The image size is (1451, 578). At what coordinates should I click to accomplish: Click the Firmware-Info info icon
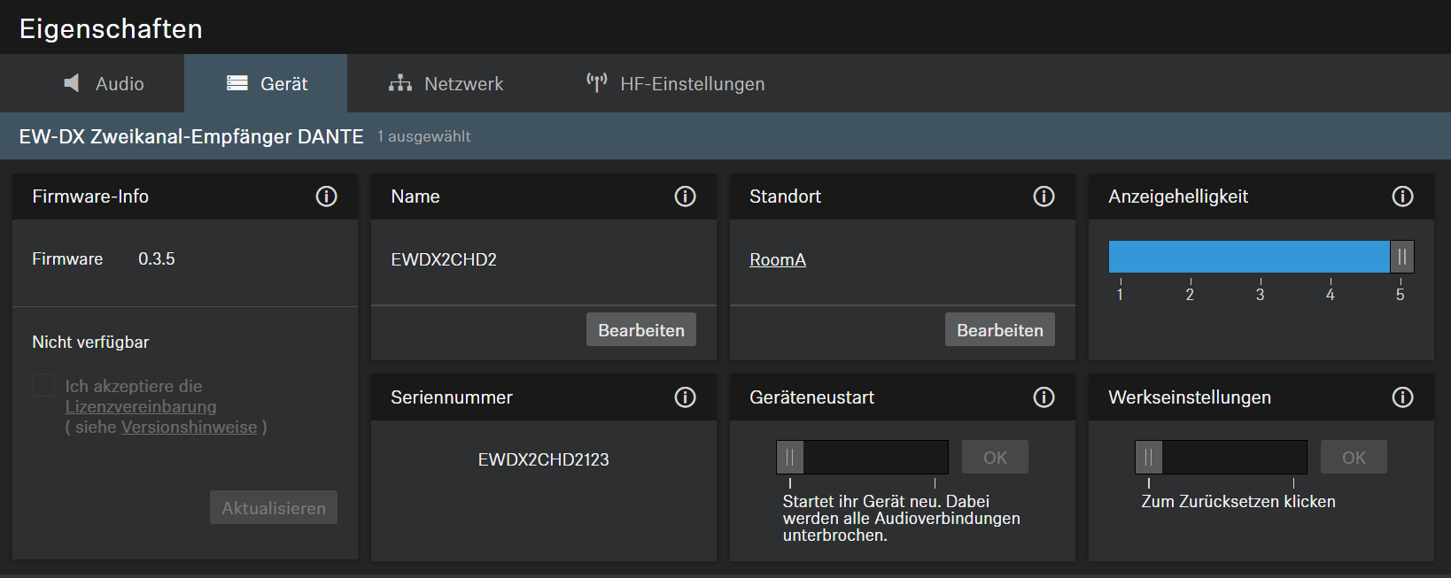(326, 197)
